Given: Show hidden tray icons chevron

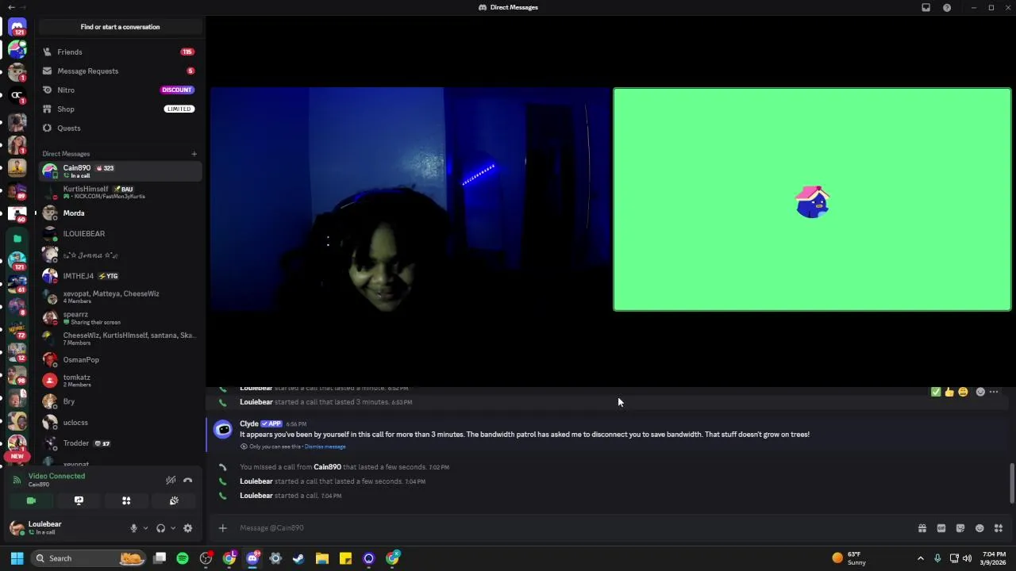Looking at the screenshot, I should coord(921,558).
